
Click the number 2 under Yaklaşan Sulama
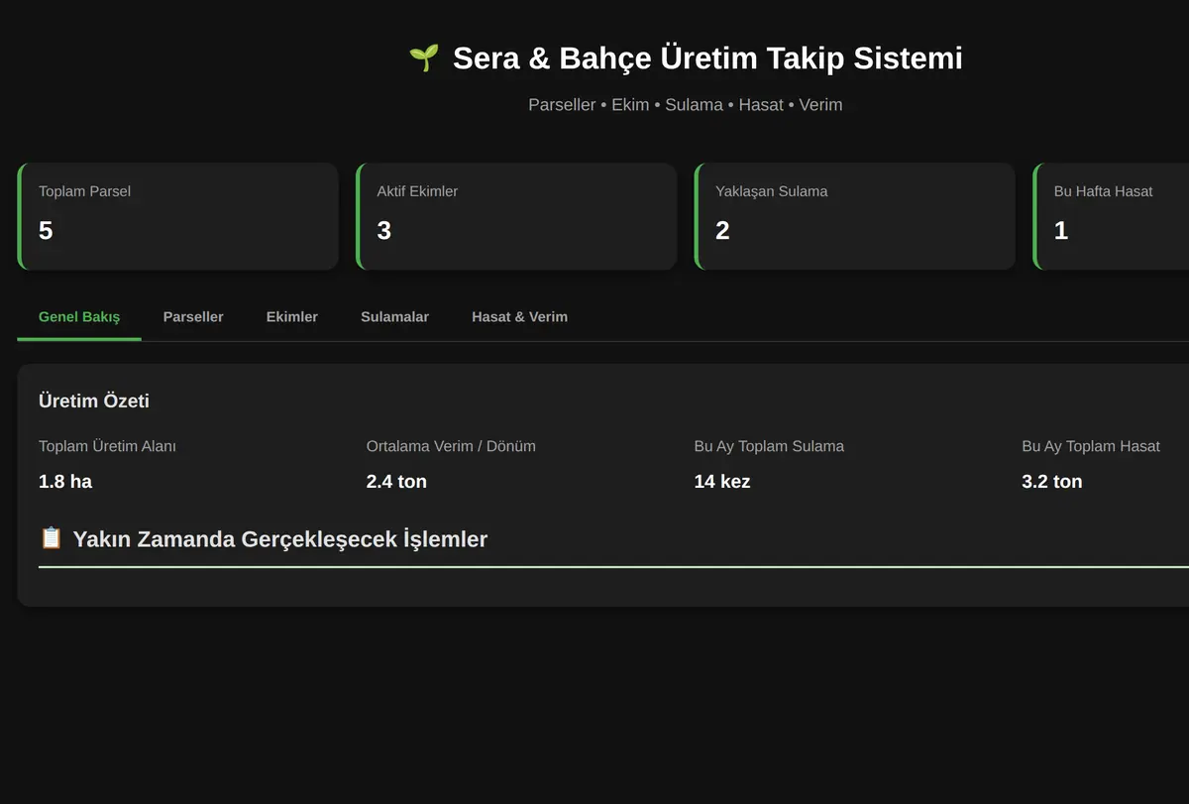[x=722, y=231]
